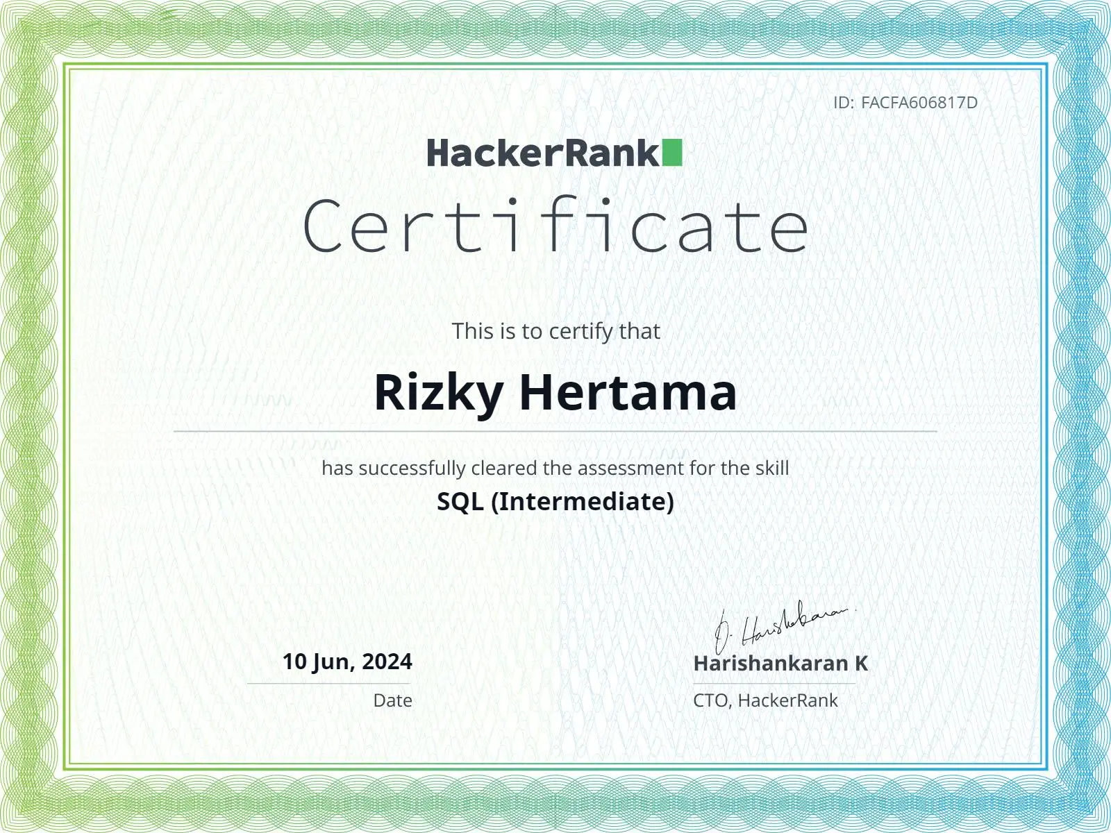Select the date 10 Jun, 2024

point(347,663)
